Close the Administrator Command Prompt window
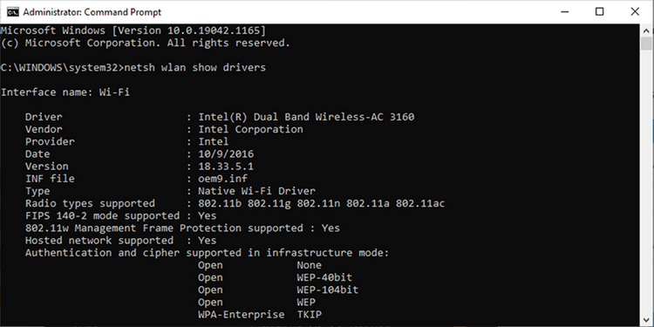654x327 pixels. (x=635, y=12)
